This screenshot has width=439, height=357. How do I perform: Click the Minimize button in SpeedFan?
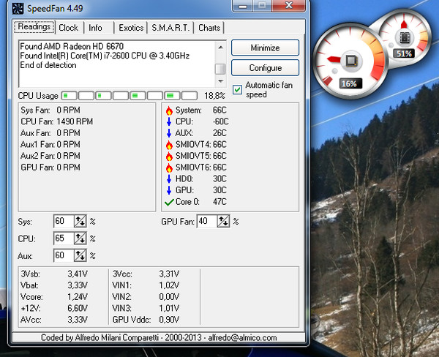coord(265,48)
